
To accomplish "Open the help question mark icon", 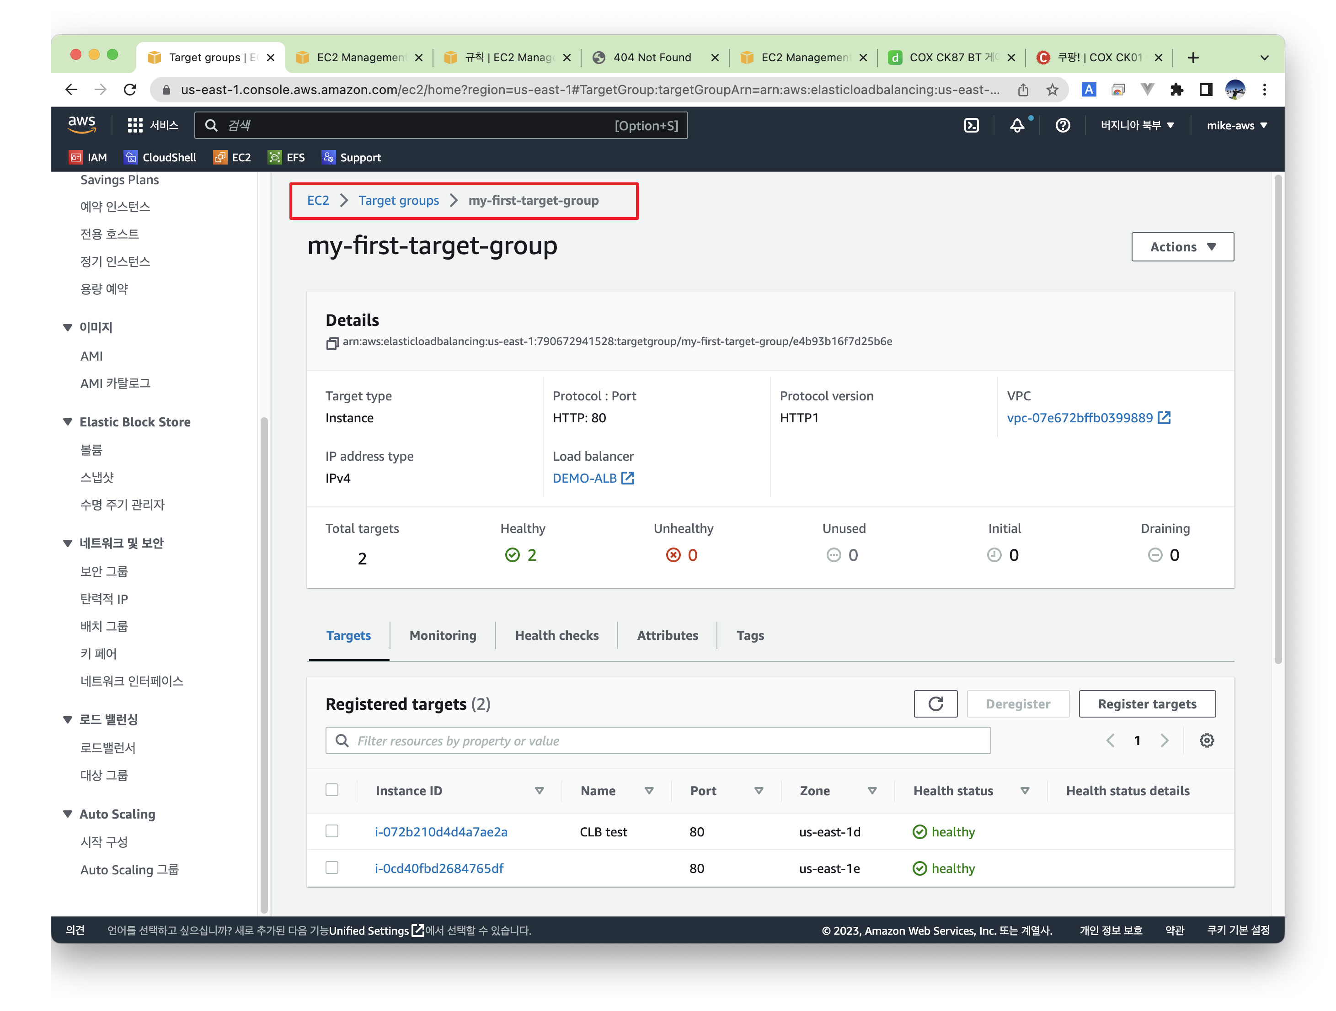I will 1063,126.
